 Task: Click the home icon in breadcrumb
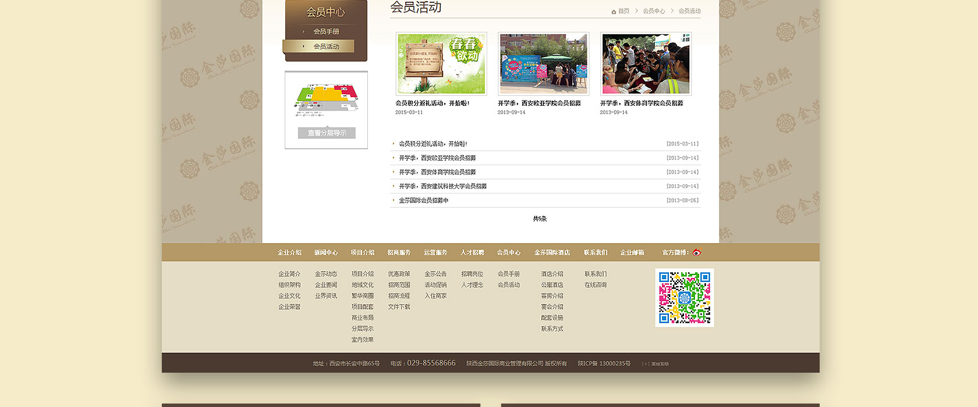614,12
